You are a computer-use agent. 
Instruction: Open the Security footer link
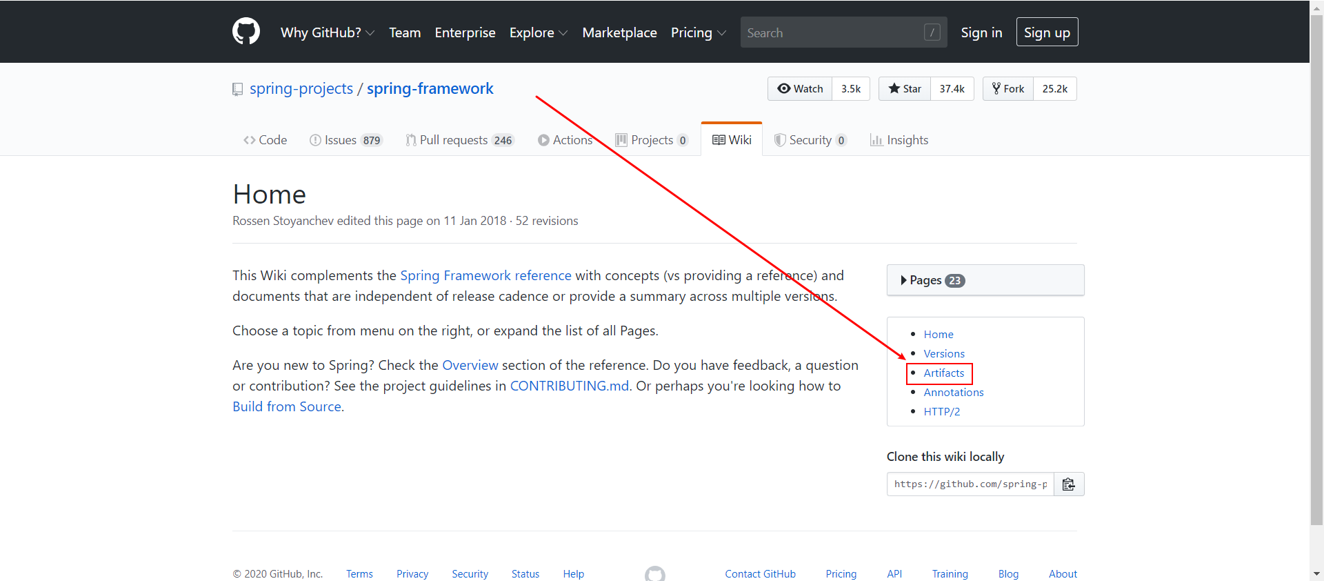pos(470,573)
